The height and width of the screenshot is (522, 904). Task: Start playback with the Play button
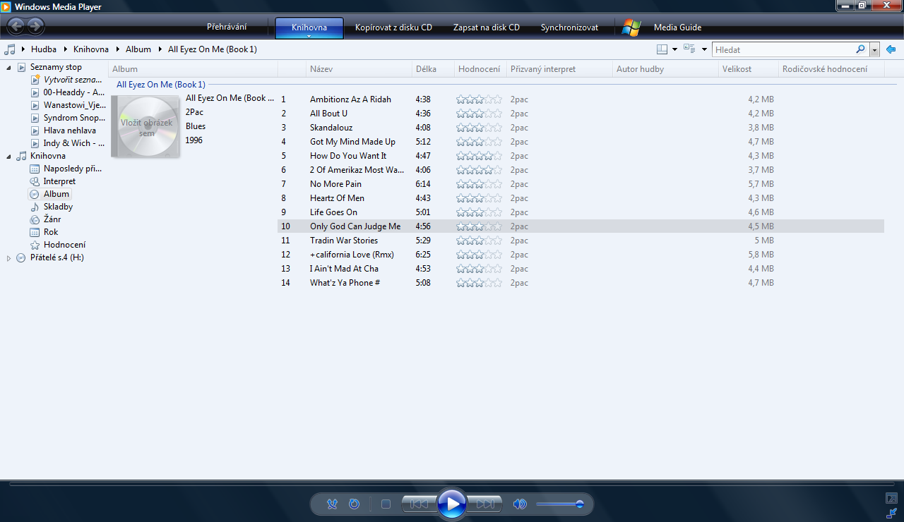pos(451,504)
